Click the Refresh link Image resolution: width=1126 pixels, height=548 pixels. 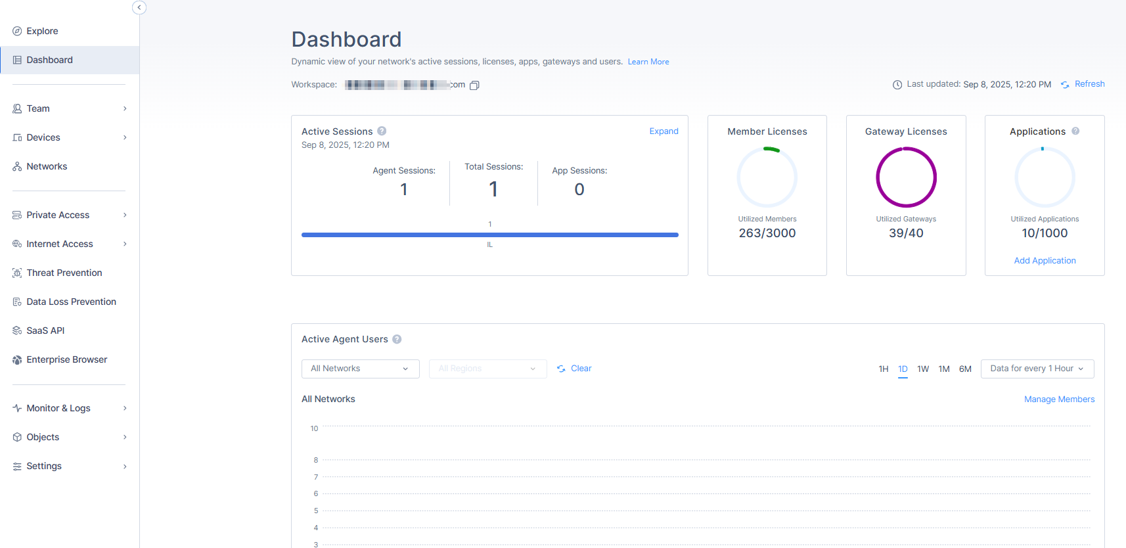(1089, 84)
